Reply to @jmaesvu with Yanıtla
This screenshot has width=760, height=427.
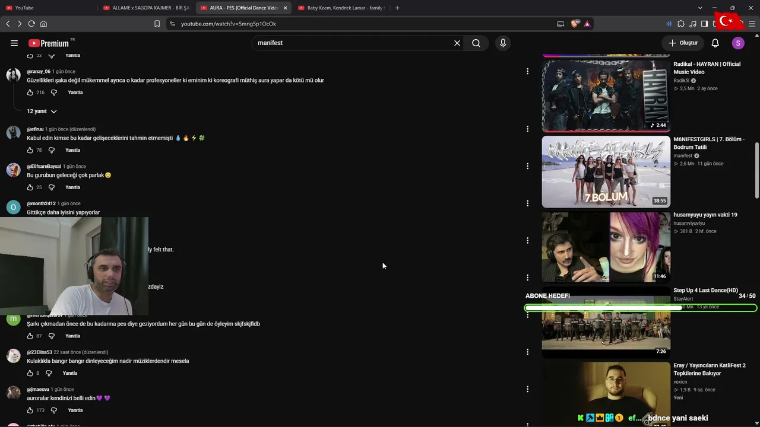pyautogui.click(x=75, y=410)
